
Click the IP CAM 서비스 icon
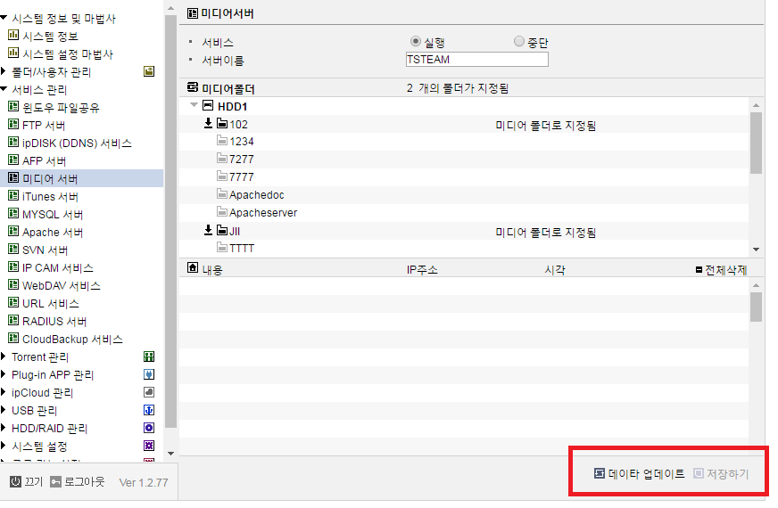click(x=13, y=267)
